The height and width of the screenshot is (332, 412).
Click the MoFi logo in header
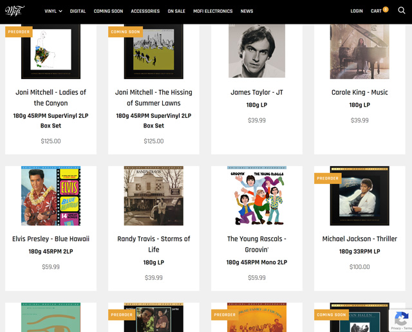pos(15,11)
